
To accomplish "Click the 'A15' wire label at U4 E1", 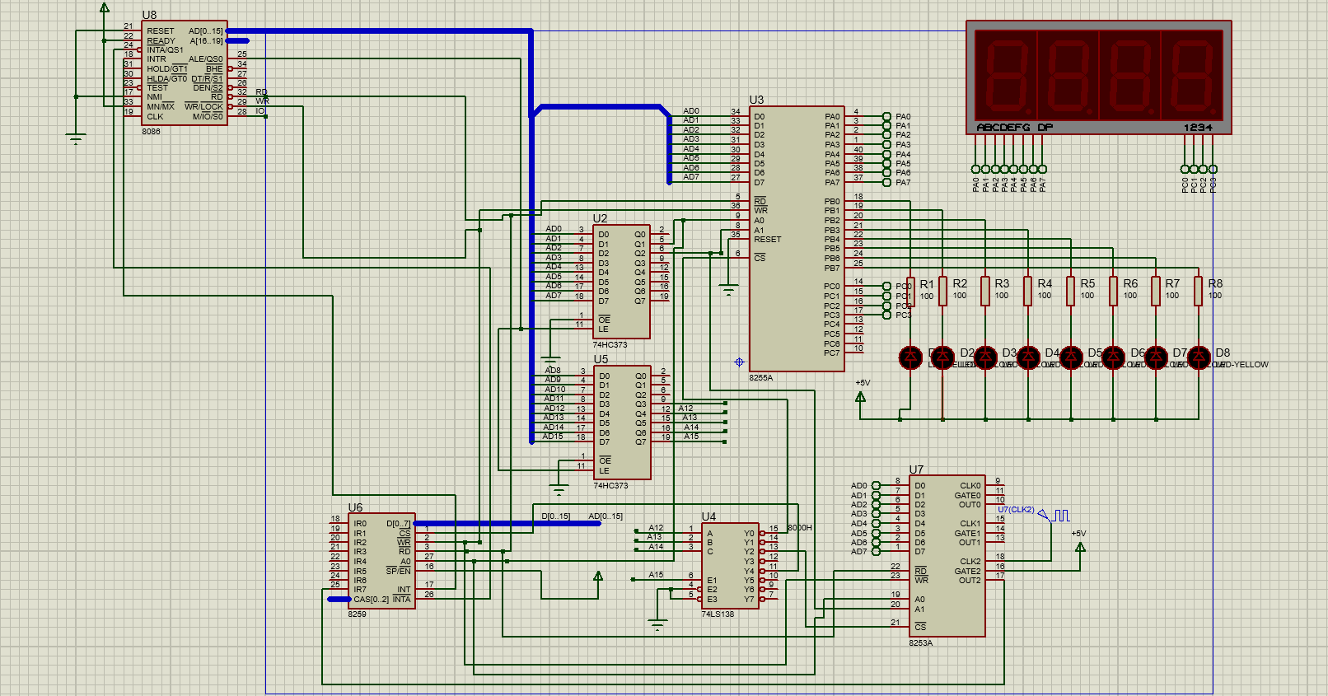I will pyautogui.click(x=656, y=575).
